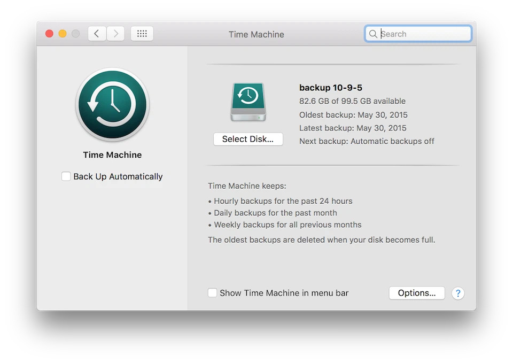The width and height of the screenshot is (513, 363).
Task: Click 'Daily backups for the past month'
Action: click(x=275, y=213)
